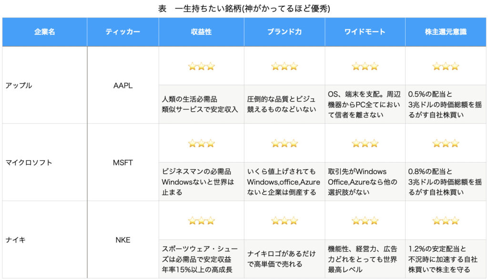Image resolution: width=488 pixels, height=280 pixels.
Task: Click the NKE ticker cell
Action: 123,240
